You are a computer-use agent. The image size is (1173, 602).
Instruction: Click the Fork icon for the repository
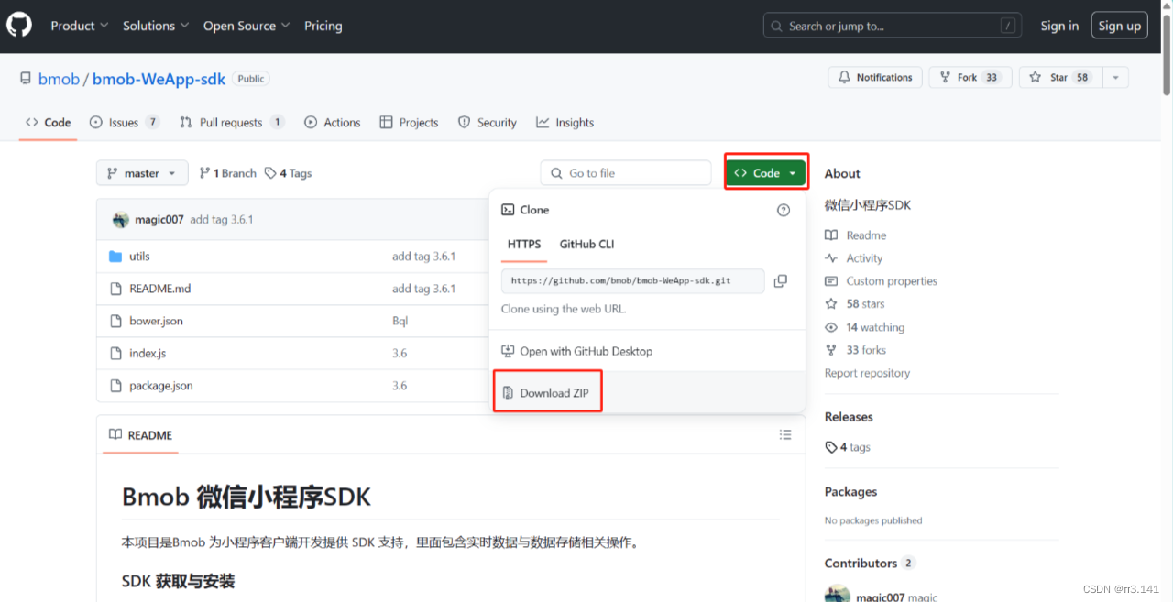[x=944, y=77]
